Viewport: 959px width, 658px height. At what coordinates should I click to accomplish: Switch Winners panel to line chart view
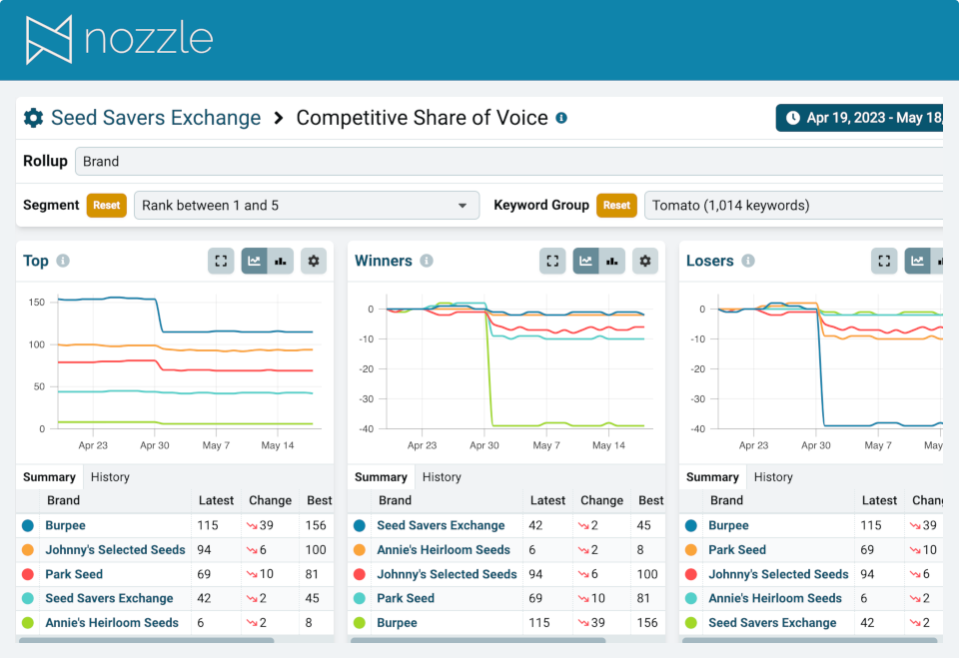coord(586,262)
